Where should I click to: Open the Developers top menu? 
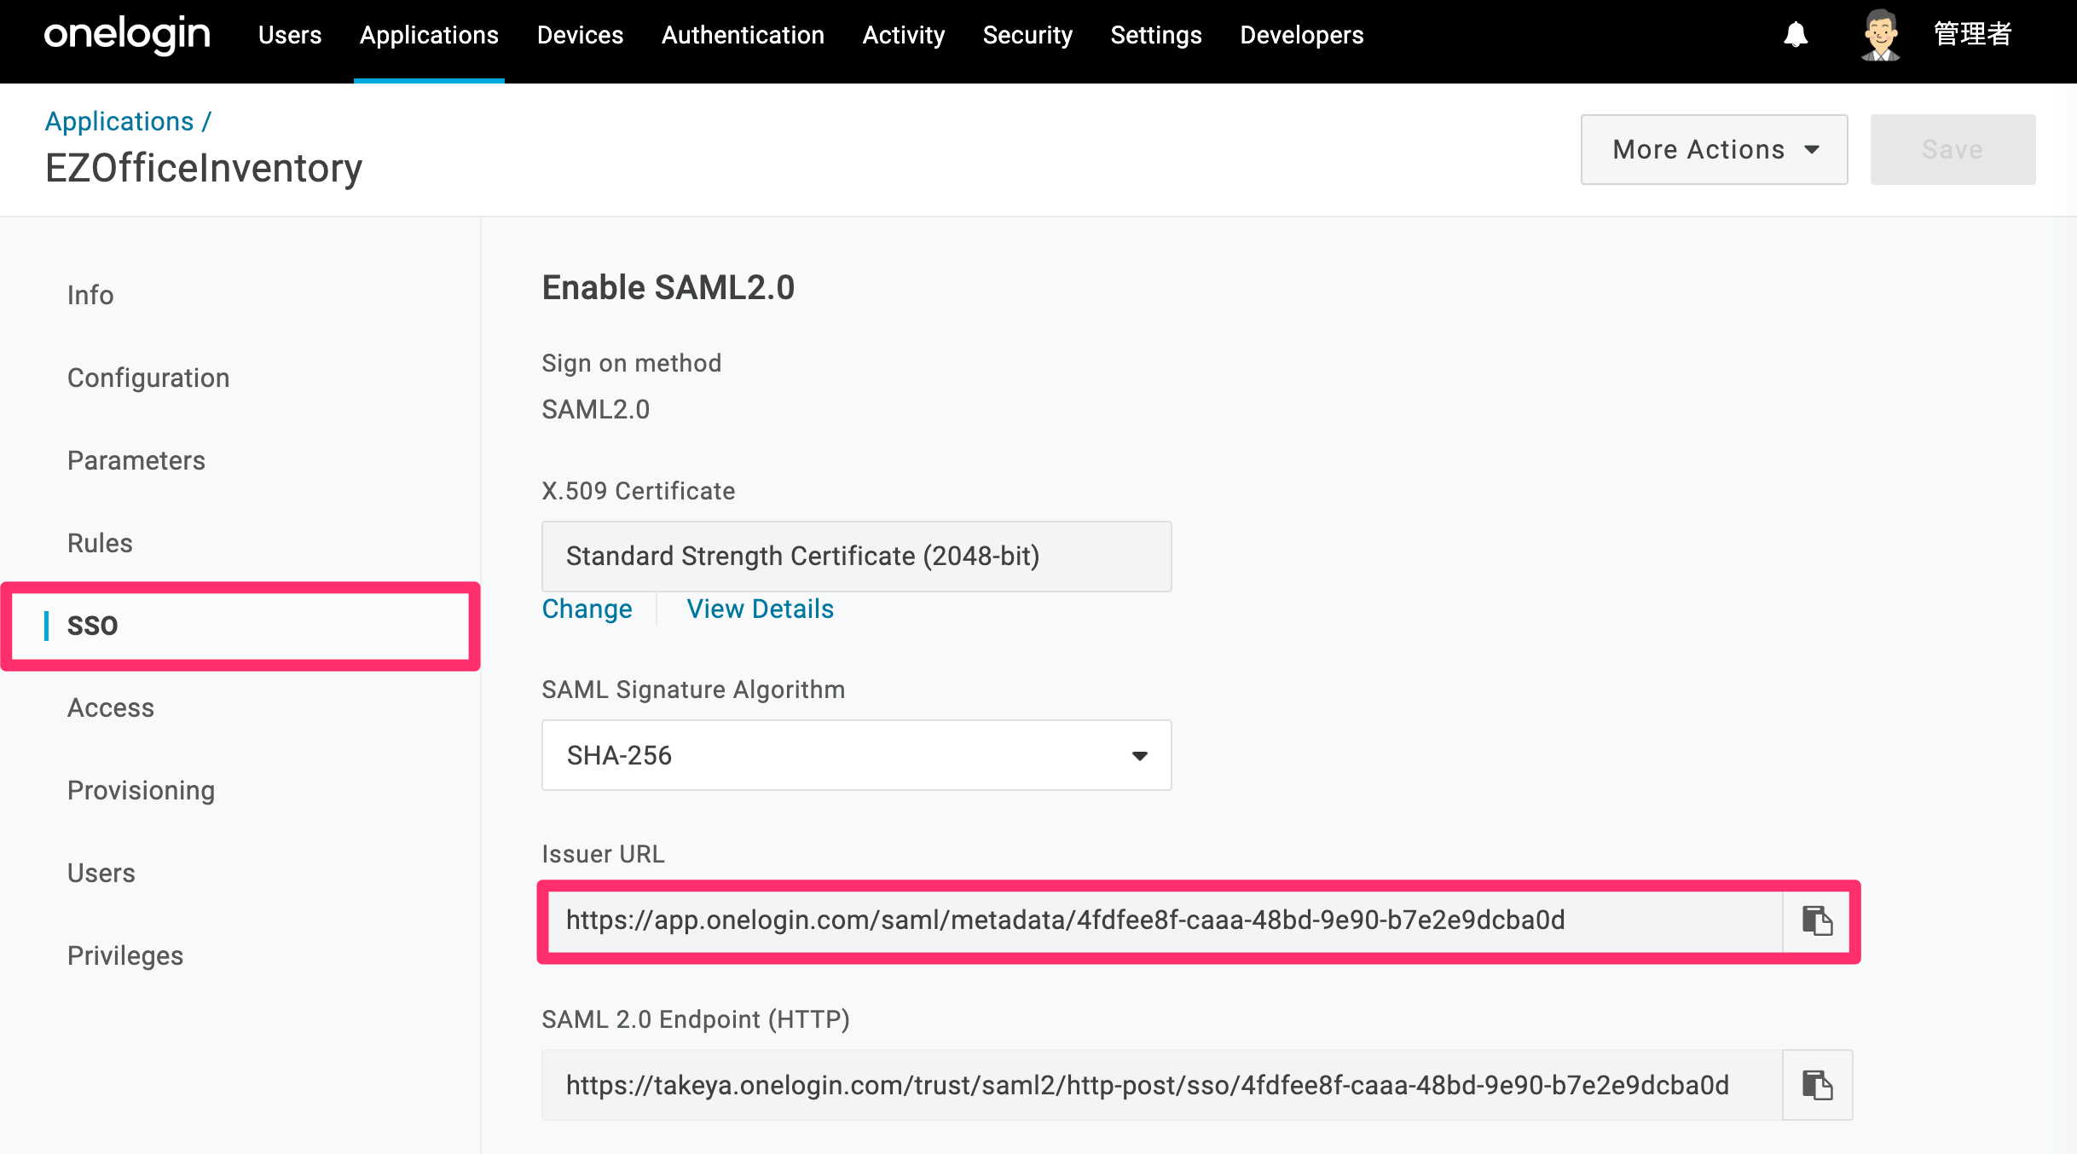click(1301, 35)
